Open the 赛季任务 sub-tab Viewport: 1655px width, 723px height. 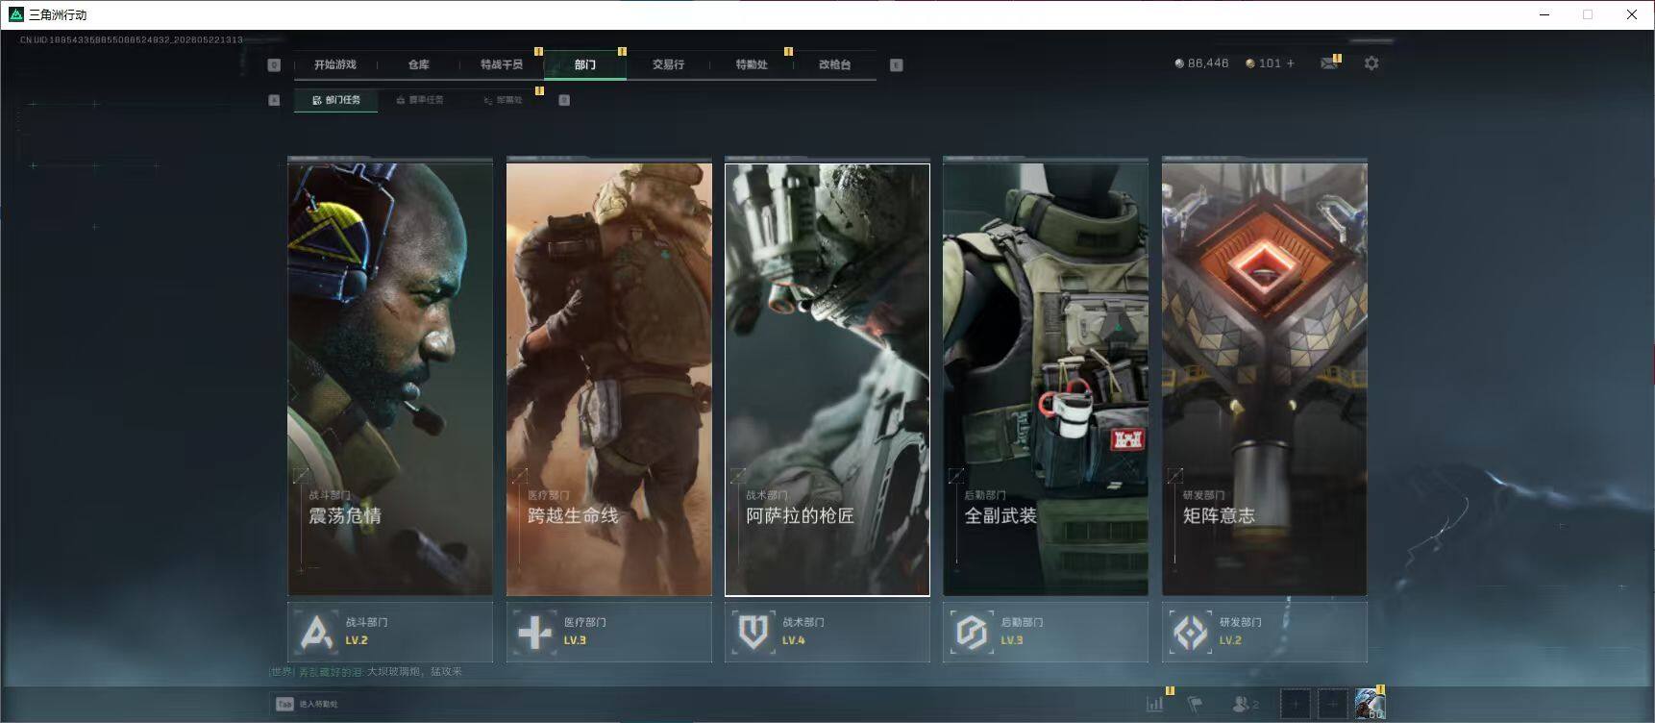pos(420,100)
